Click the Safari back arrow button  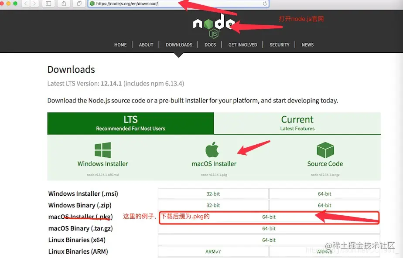[26, 3]
